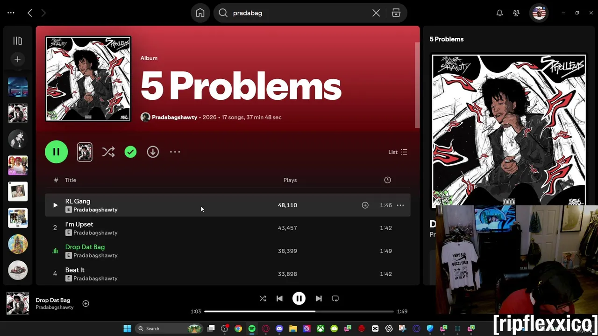
Task: Open Windows Security shield in the taskbar
Action: point(430,329)
